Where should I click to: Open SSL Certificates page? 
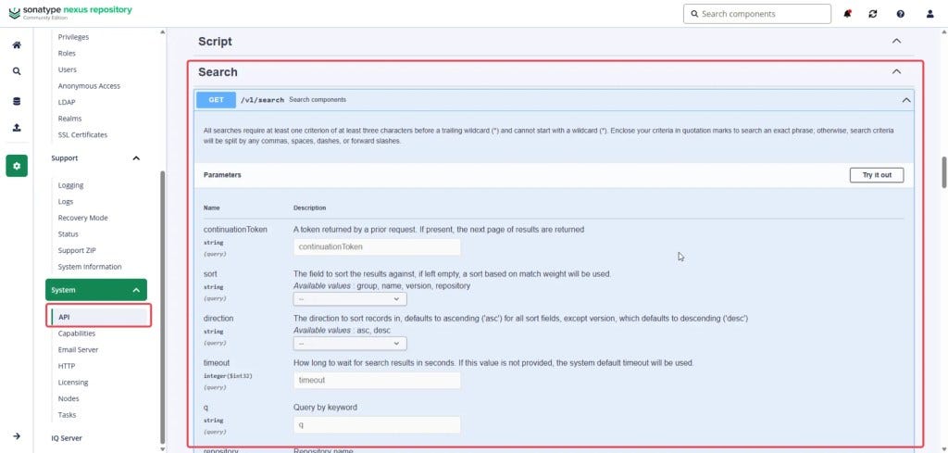pos(82,135)
